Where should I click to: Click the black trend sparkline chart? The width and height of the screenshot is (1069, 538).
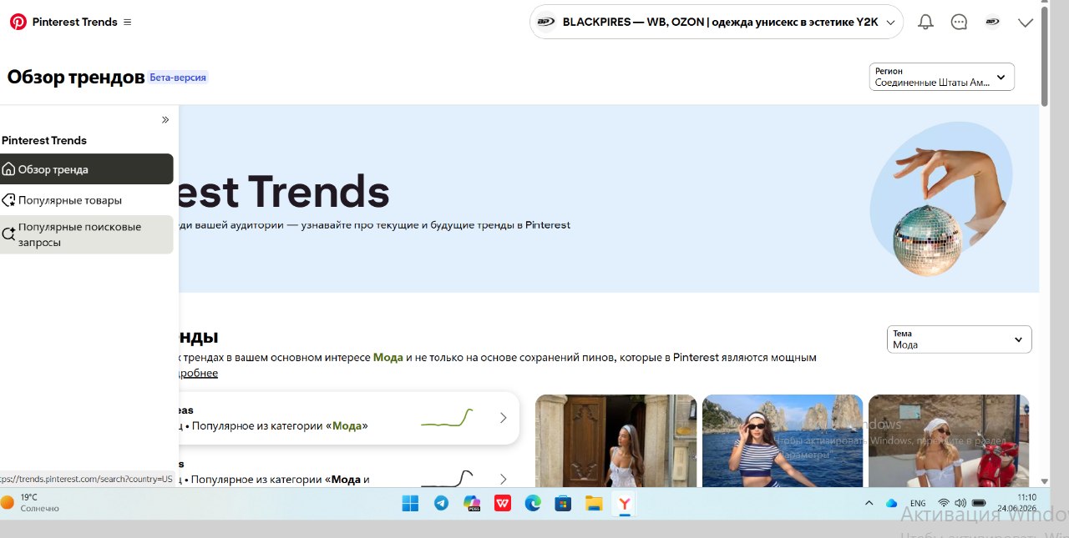pyautogui.click(x=447, y=478)
